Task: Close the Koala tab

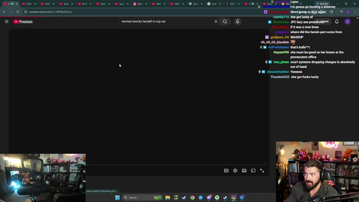Action: tap(72, 4)
